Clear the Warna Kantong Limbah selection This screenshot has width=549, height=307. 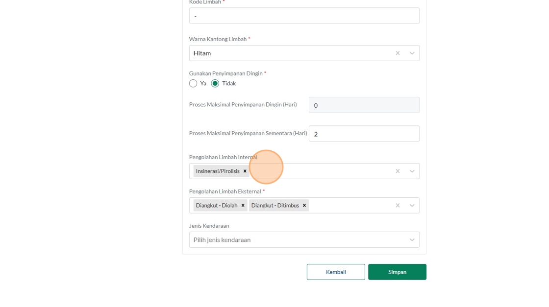click(398, 53)
